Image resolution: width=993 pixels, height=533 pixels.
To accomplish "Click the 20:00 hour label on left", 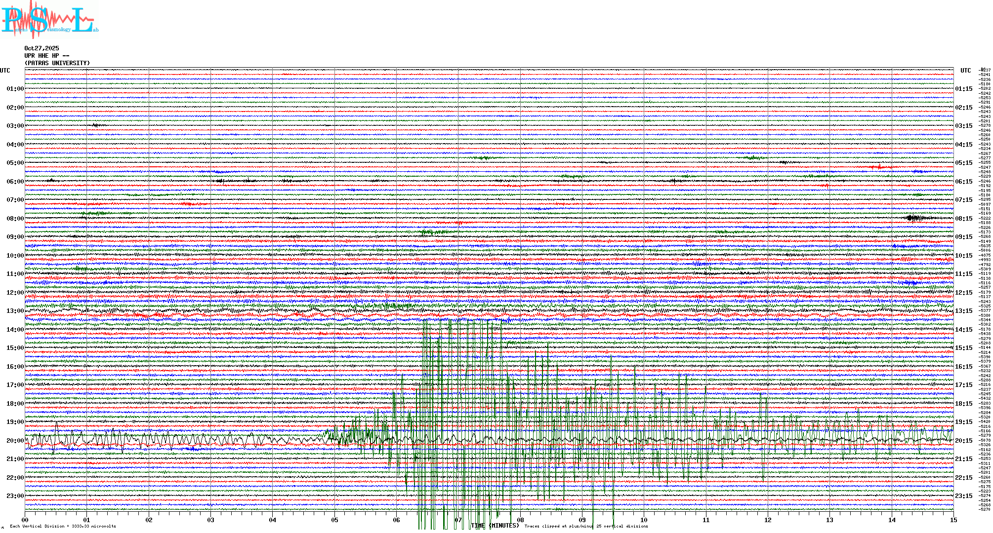I will tap(15, 441).
